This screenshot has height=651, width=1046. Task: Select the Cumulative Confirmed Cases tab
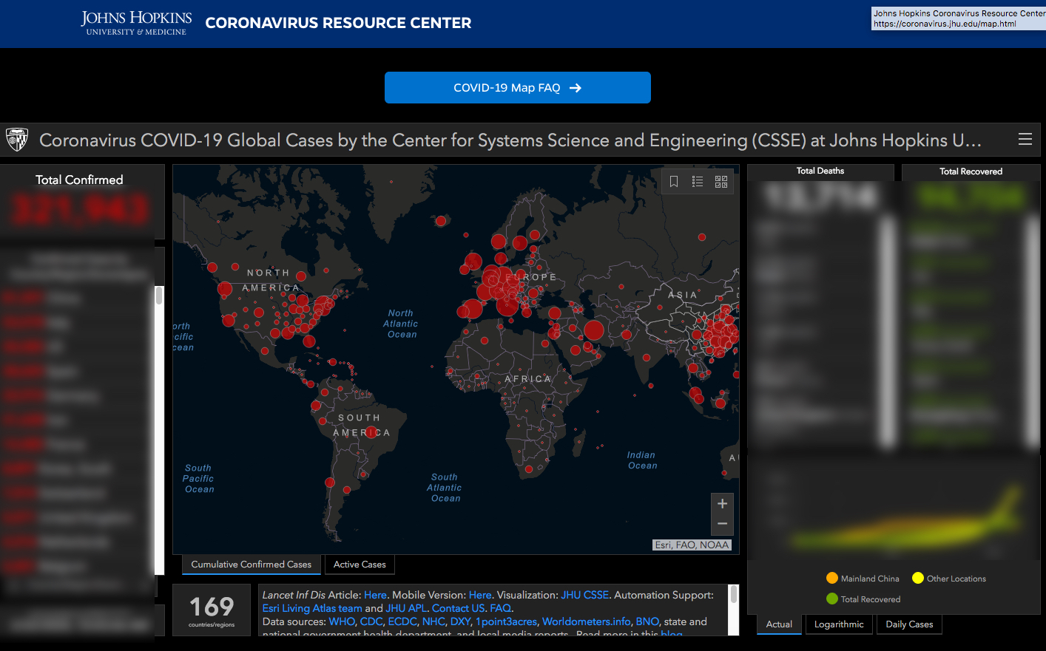point(252,565)
